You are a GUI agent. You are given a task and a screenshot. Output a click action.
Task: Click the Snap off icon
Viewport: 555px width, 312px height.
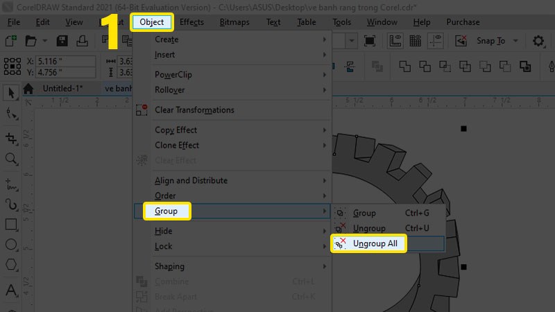click(461, 41)
